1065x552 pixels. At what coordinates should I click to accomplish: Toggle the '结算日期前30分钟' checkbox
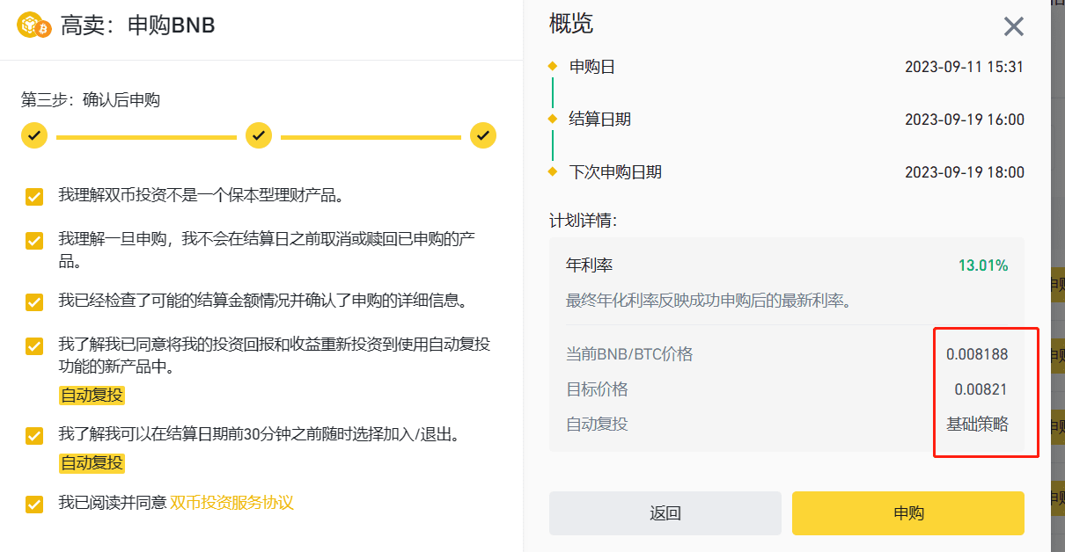pyautogui.click(x=34, y=435)
